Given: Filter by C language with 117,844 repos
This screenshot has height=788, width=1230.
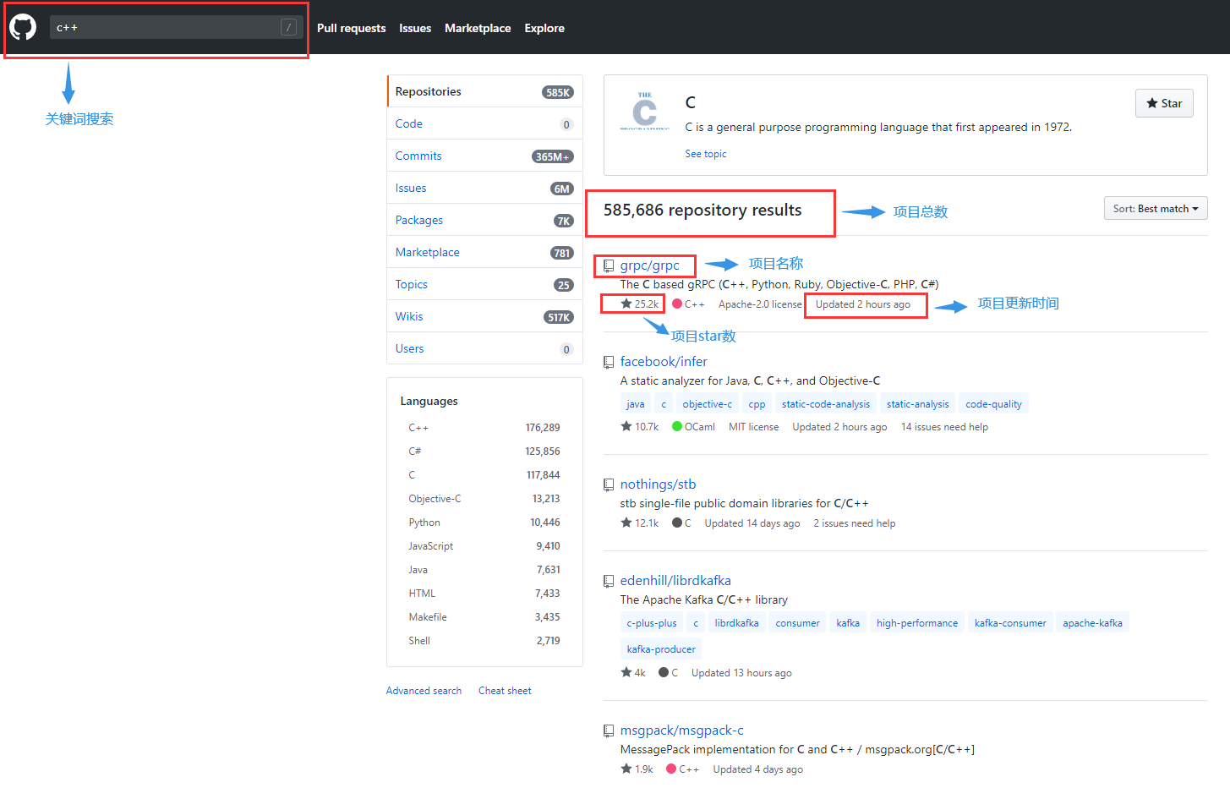Looking at the screenshot, I should 484,475.
